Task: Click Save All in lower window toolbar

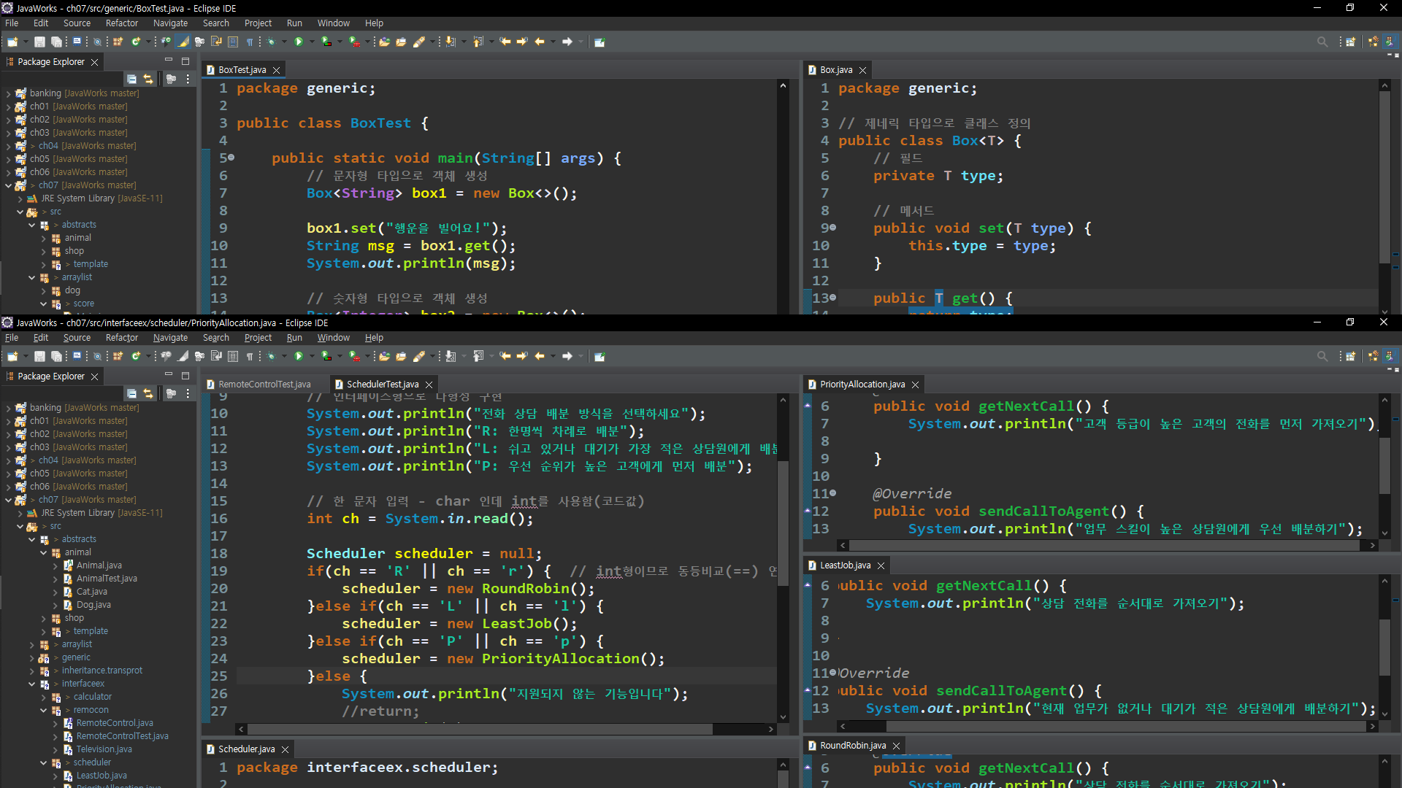Action: click(55, 356)
